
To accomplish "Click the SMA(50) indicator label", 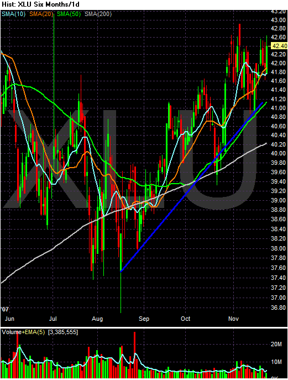I will point(69,14).
